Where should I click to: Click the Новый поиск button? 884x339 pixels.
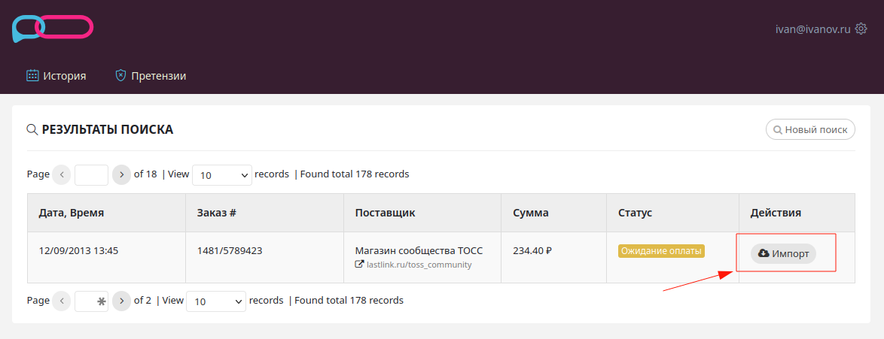pos(810,129)
